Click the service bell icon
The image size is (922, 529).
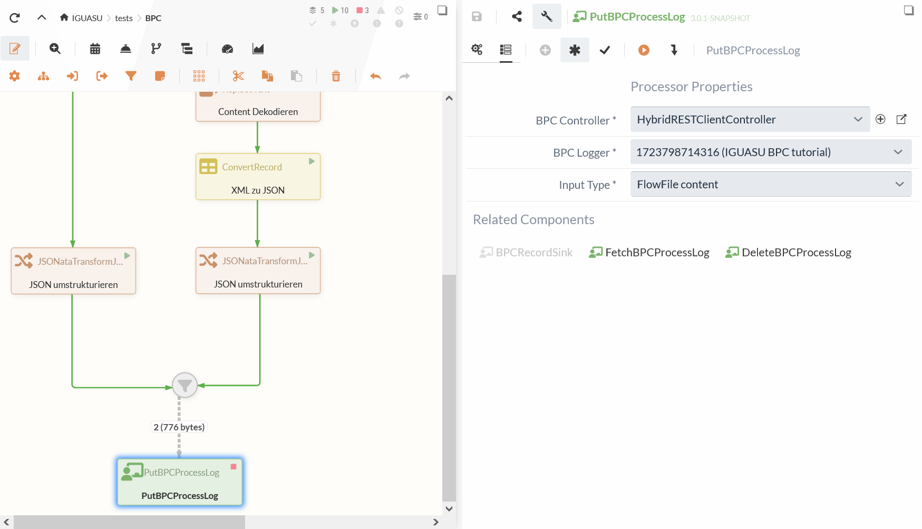coord(125,49)
